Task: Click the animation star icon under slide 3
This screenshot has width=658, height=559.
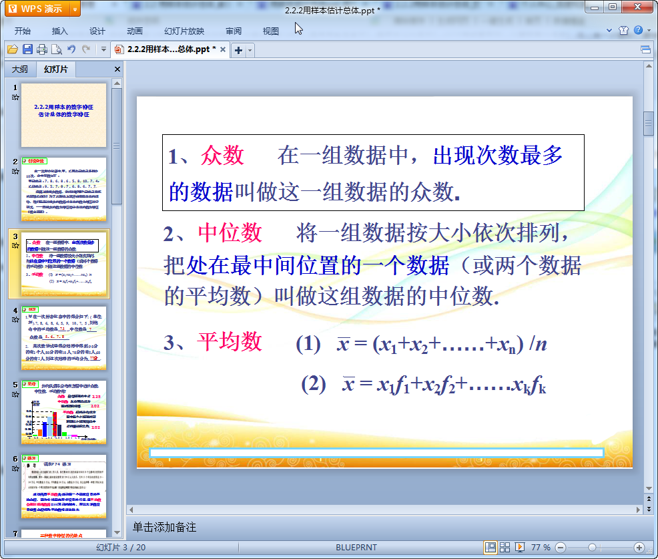Action: (15, 246)
